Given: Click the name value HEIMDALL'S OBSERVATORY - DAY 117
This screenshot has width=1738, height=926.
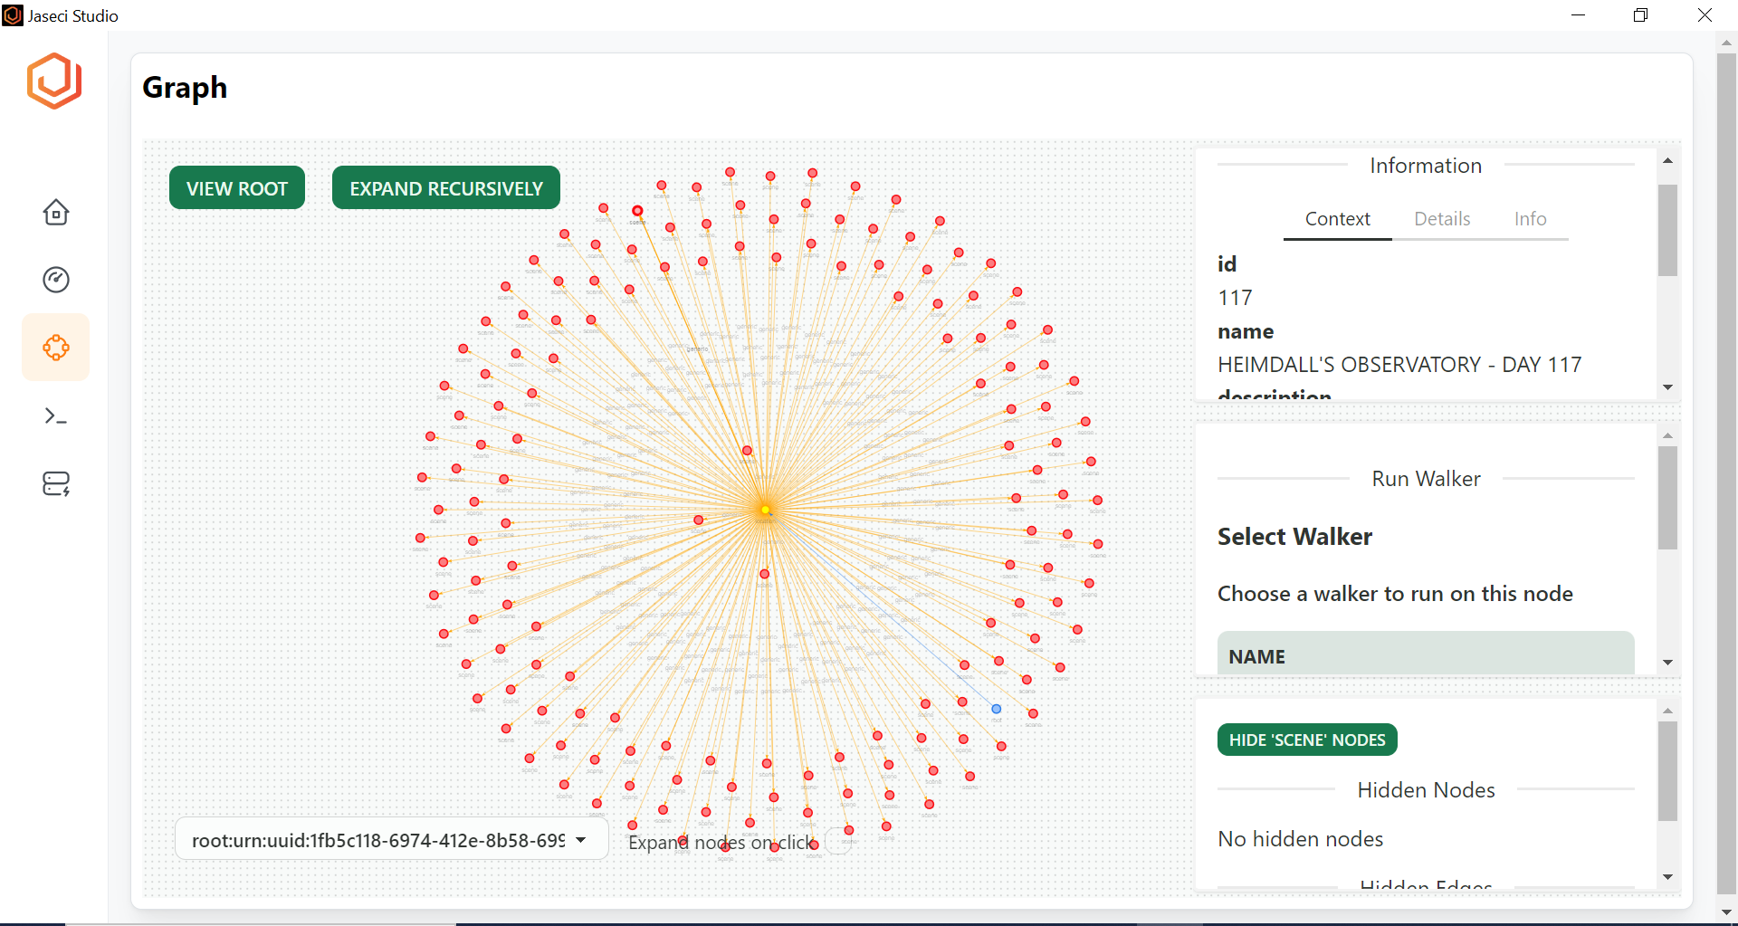Looking at the screenshot, I should (x=1399, y=365).
